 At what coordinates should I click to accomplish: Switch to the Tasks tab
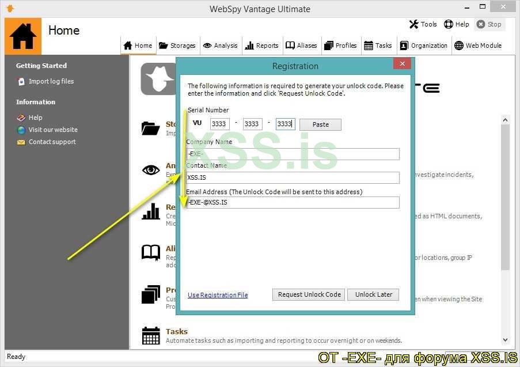pyautogui.click(x=378, y=46)
